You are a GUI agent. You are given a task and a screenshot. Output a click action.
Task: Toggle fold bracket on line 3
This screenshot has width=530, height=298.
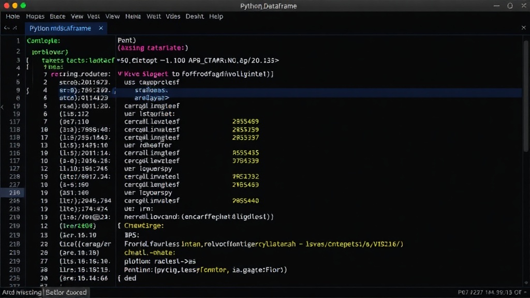point(27,61)
